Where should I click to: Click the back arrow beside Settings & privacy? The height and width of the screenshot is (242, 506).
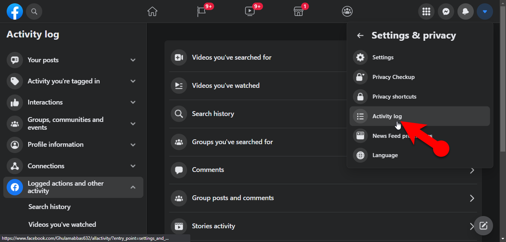point(360,36)
